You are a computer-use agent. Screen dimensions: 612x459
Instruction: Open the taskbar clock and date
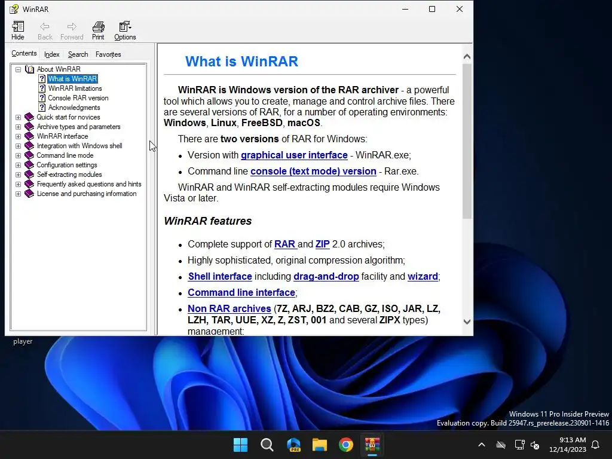pyautogui.click(x=568, y=445)
